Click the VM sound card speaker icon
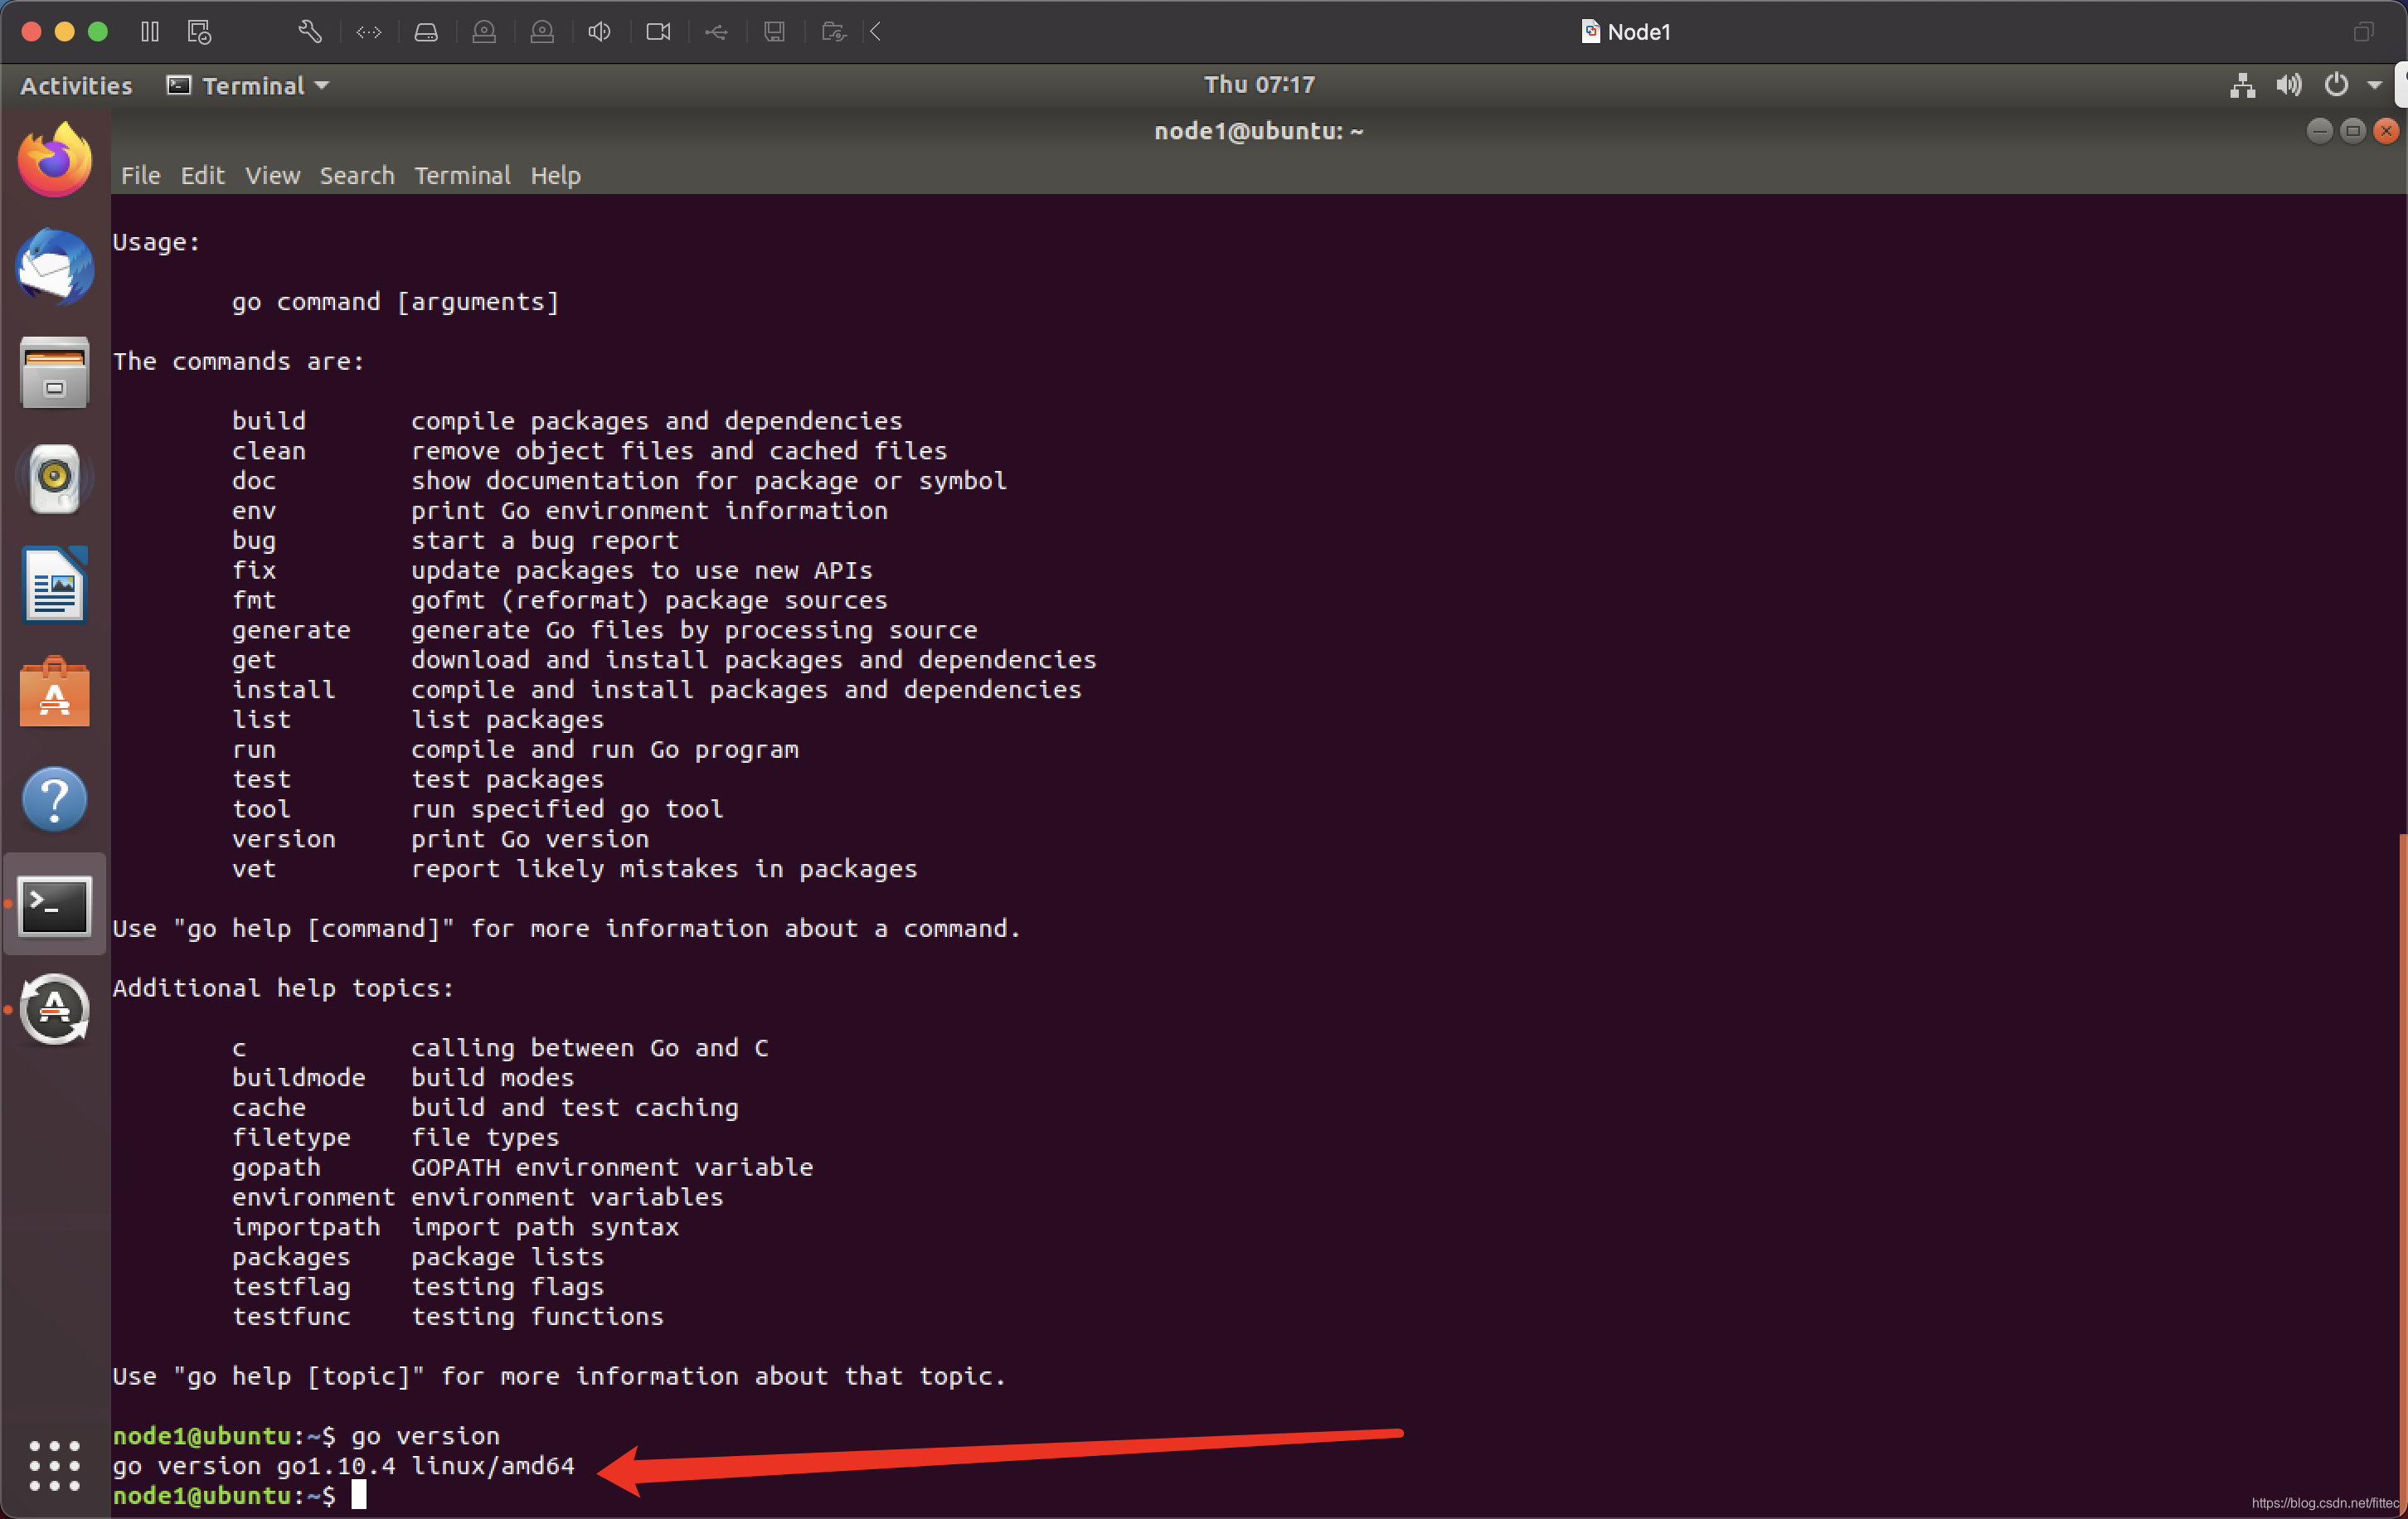 point(600,32)
